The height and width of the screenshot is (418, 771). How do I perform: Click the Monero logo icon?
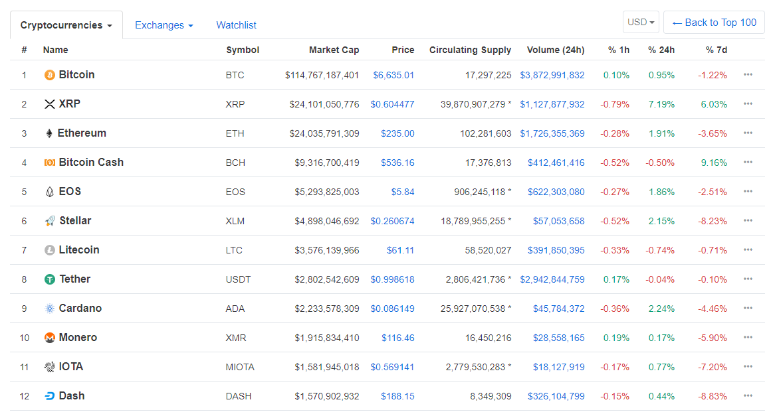[x=49, y=338]
